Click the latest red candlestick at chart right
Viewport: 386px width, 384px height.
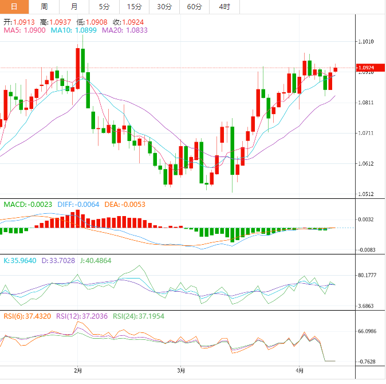(x=335, y=69)
